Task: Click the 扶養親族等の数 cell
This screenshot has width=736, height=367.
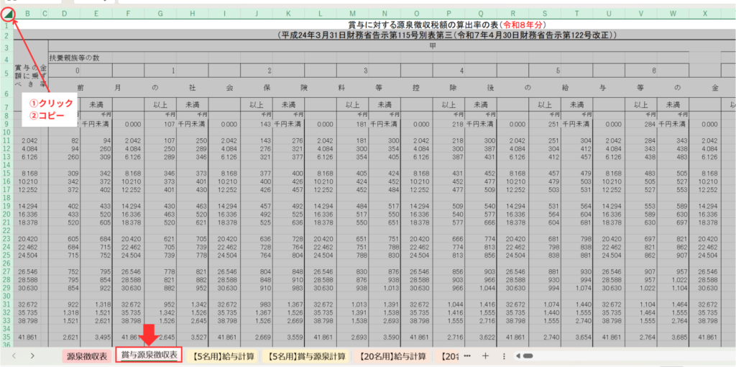Action: (x=79, y=56)
